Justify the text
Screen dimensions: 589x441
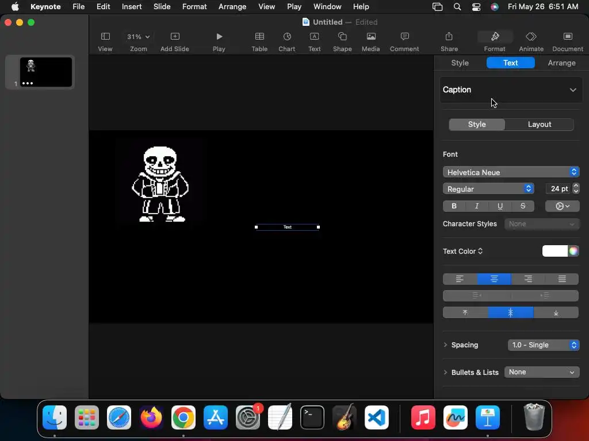click(x=562, y=279)
